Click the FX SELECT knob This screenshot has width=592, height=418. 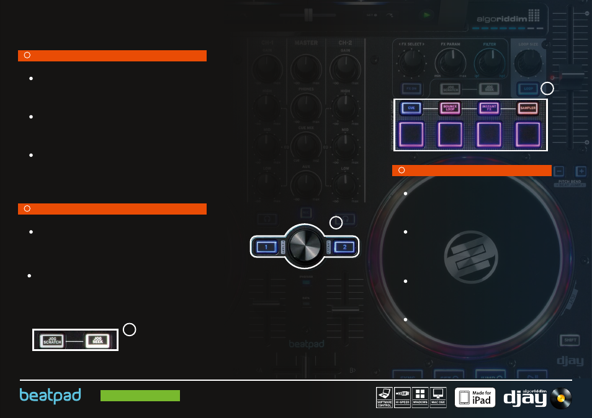[x=411, y=62]
